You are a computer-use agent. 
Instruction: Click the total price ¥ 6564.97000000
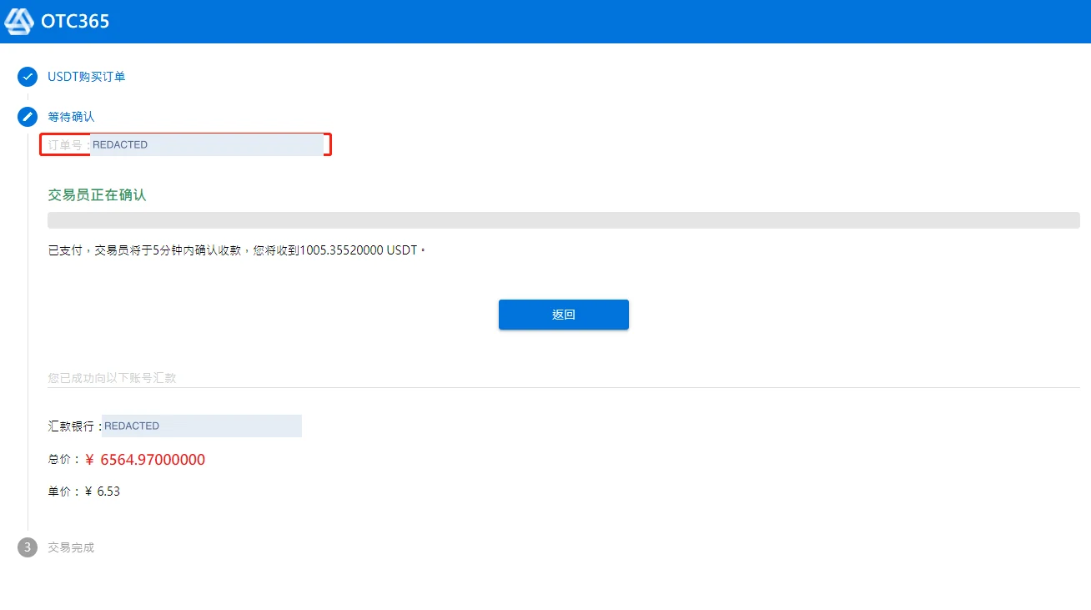point(145,460)
